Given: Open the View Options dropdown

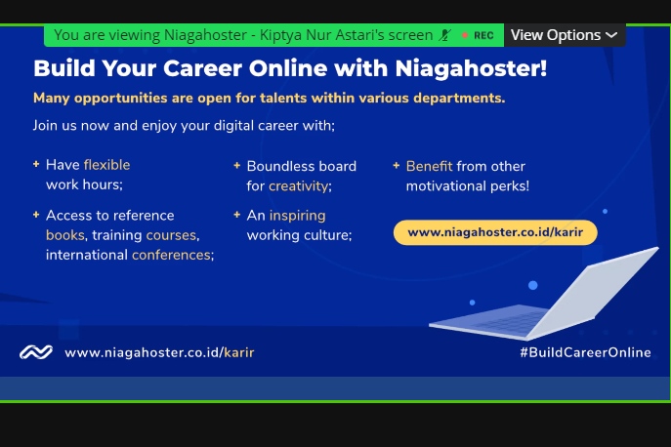Looking at the screenshot, I should point(565,35).
